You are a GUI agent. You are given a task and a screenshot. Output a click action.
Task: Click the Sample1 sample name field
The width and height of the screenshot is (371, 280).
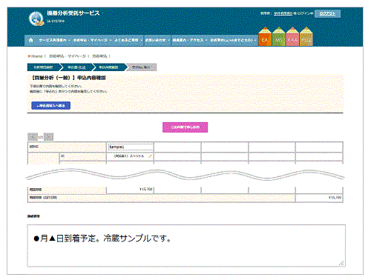[131, 147]
